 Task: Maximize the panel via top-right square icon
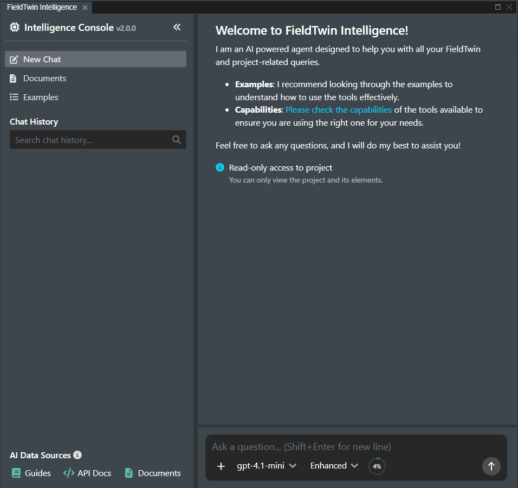[498, 7]
